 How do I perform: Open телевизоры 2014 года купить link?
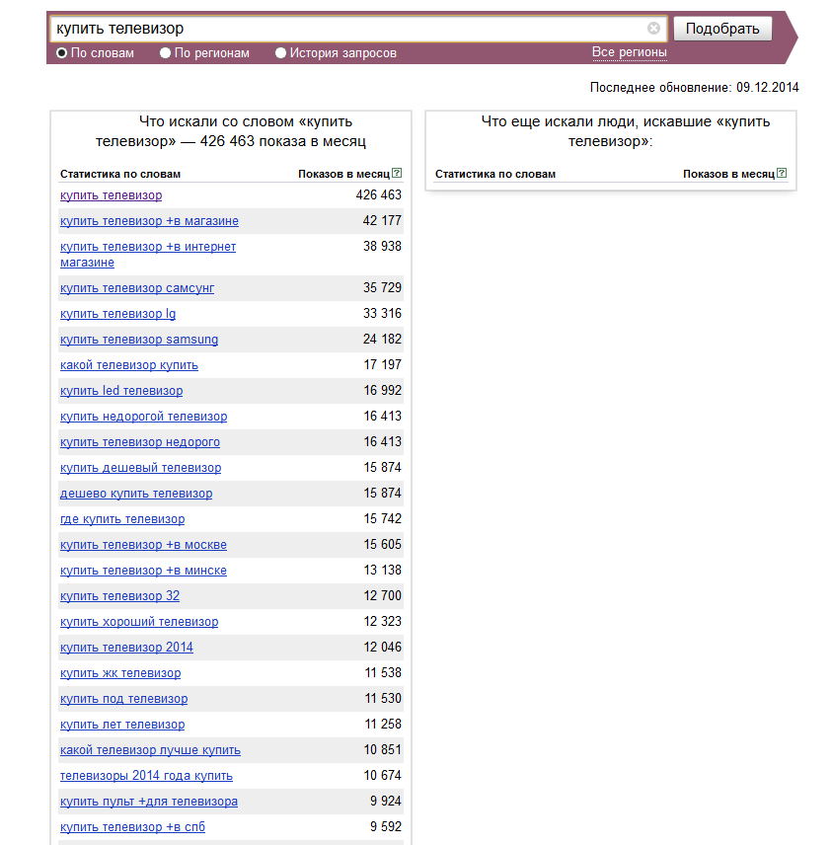point(147,776)
